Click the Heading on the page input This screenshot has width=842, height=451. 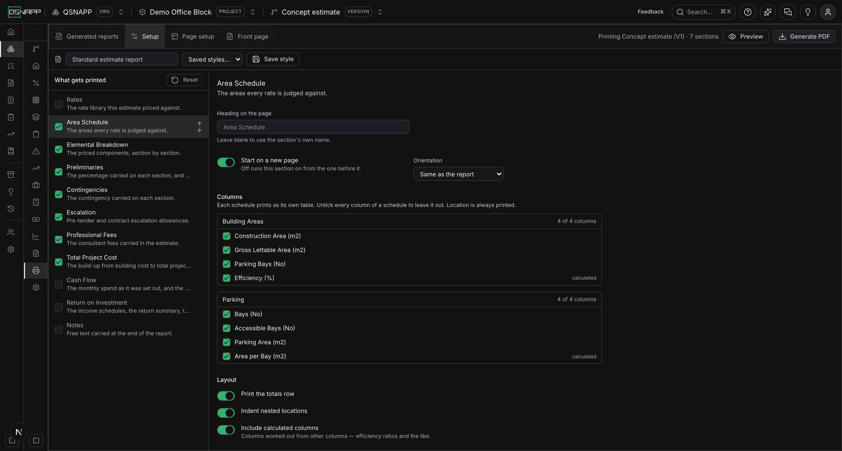pos(313,127)
